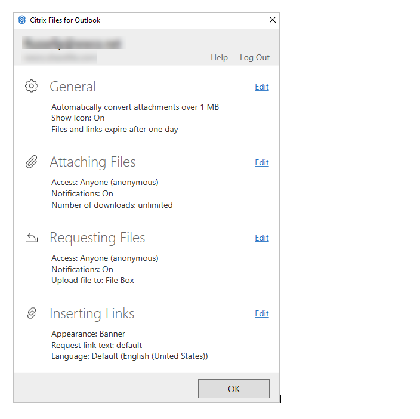Click 'Appearance: Banner' text
420x419 pixels.
point(88,334)
